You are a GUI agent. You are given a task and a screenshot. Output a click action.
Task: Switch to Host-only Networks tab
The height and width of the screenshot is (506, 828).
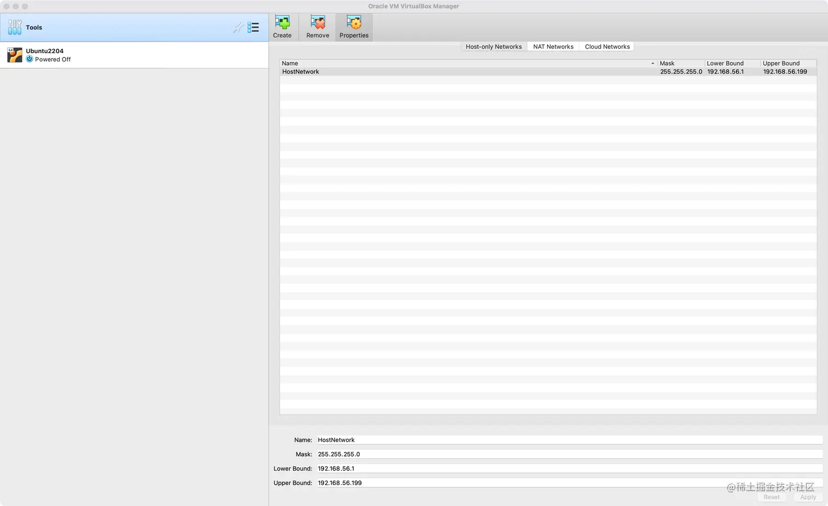[493, 47]
